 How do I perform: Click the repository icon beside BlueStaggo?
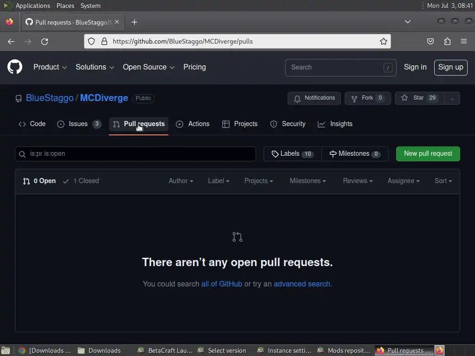pos(19,98)
